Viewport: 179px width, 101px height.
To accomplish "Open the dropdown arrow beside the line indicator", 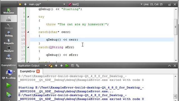I will click(x=142, y=4).
